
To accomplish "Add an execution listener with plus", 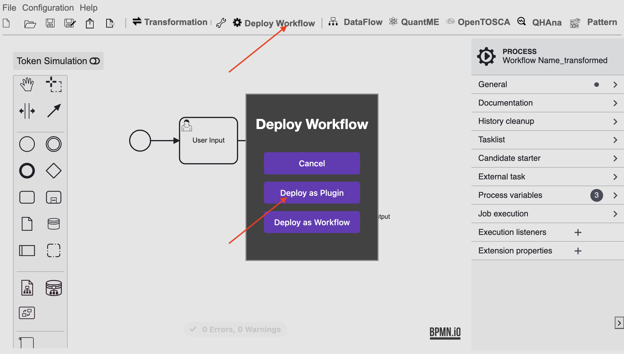I will [578, 233].
